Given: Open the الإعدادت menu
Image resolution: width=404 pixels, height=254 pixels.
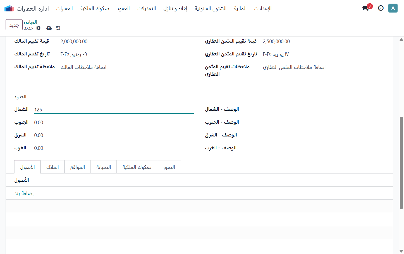Looking at the screenshot, I should [263, 8].
